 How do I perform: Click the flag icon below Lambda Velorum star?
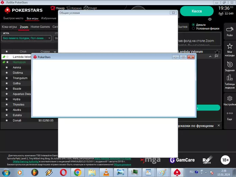click(x=216, y=56)
